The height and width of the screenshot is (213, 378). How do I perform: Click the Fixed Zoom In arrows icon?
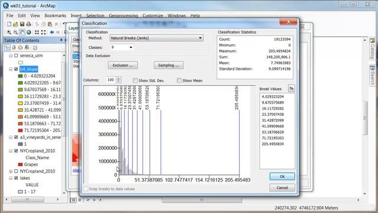(x=37, y=32)
